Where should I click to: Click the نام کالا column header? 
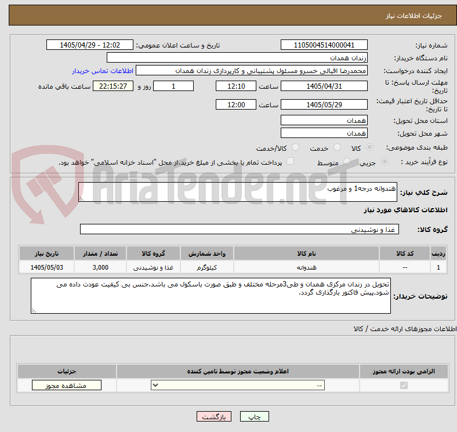point(306,253)
